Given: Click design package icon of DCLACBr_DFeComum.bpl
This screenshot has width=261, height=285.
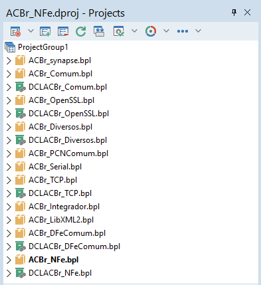Looking at the screenshot, I should coord(21,246).
